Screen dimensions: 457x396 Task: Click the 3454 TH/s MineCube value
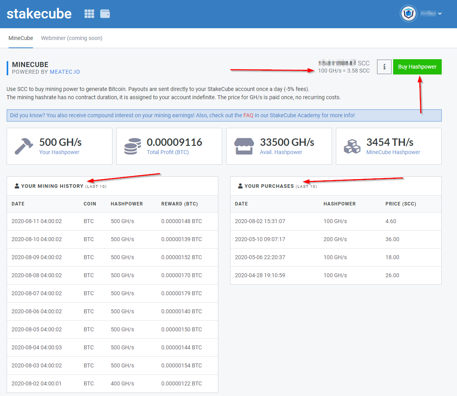point(390,142)
